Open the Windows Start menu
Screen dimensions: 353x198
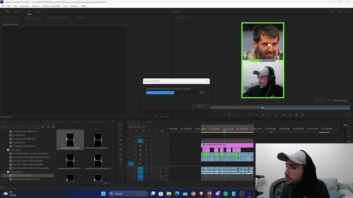click(103, 194)
